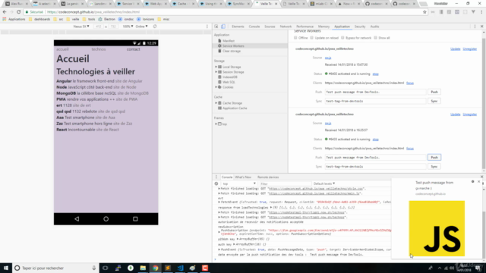This screenshot has width=486, height=273.
Task: Open the Security tab
Action: point(360,27)
